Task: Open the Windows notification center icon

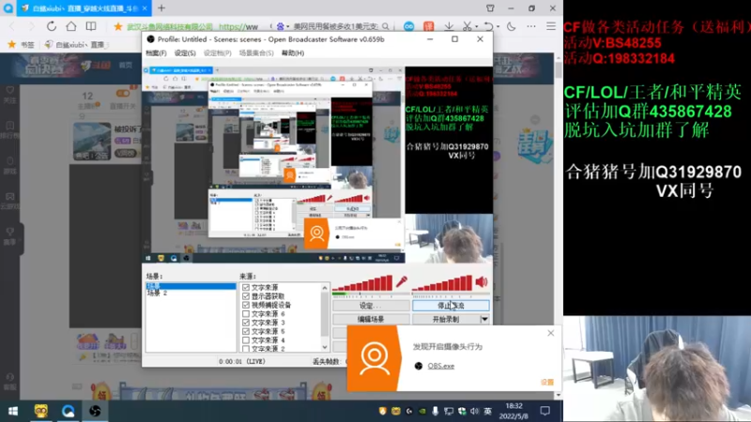Action: [x=545, y=411]
